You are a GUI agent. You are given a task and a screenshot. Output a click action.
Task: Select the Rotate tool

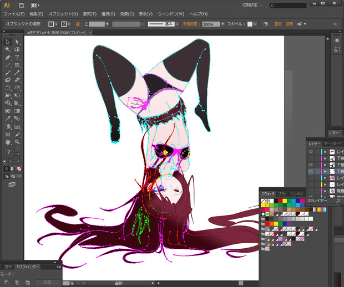coord(8,88)
